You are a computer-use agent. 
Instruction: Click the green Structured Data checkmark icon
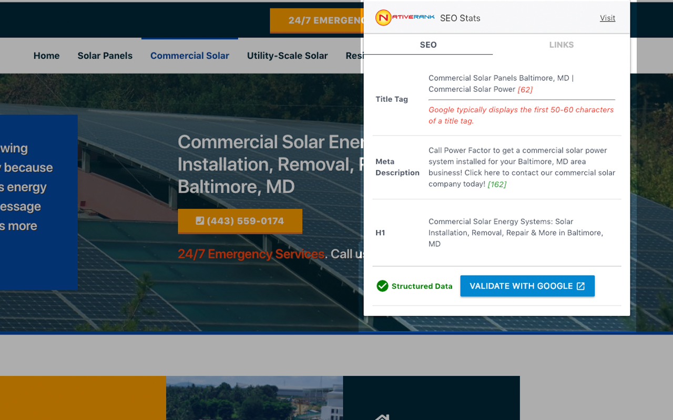pos(382,286)
